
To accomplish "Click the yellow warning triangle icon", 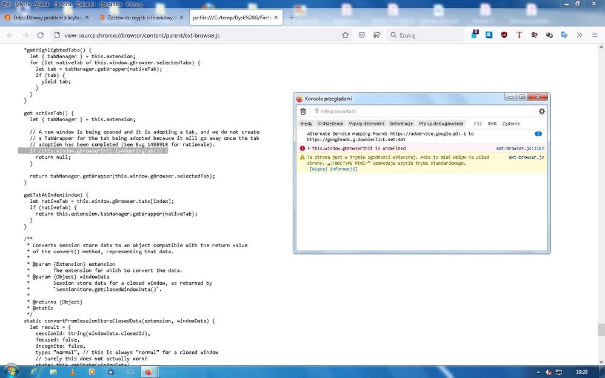I will 302,157.
